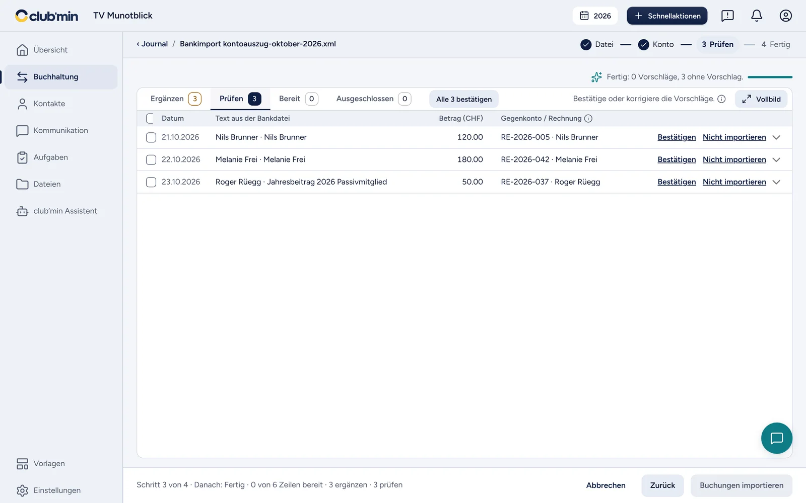Select the Prüfen tab
This screenshot has height=503, width=806.
pyautogui.click(x=240, y=99)
